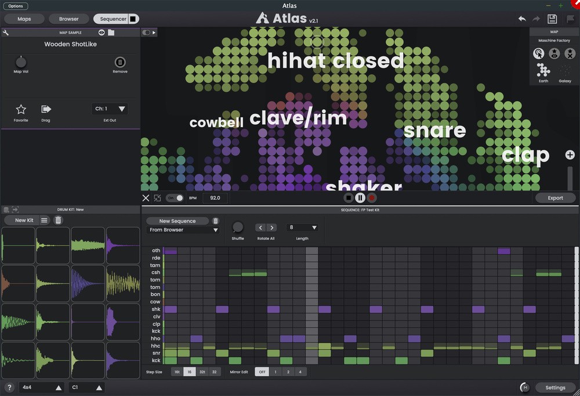Set Mirror Edit to 2
This screenshot has height=396, width=580.
pyautogui.click(x=288, y=372)
